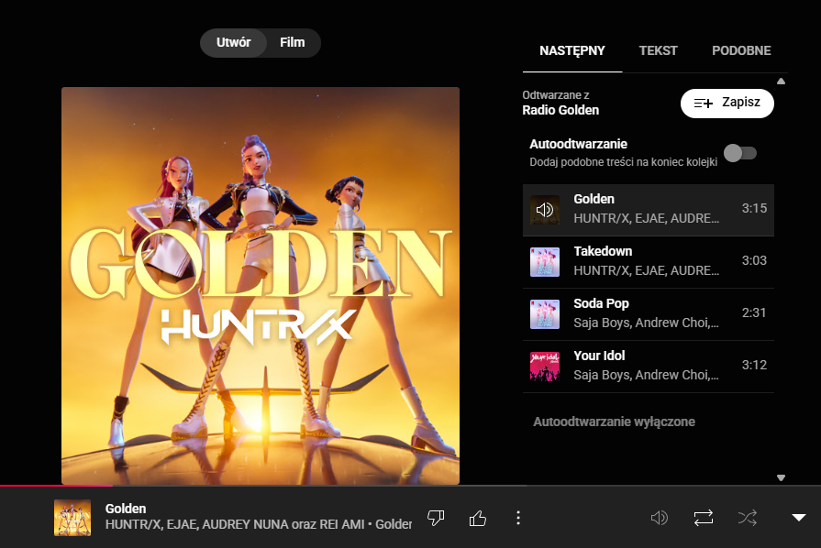Switch to Utwór song mode

[x=233, y=43]
